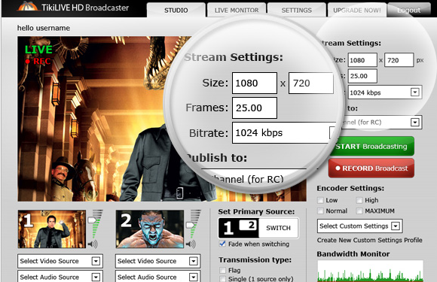Select Flag transmission type

tap(222, 270)
